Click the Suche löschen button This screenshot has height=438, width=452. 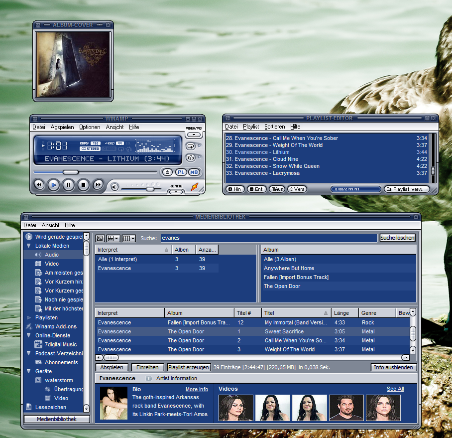397,238
